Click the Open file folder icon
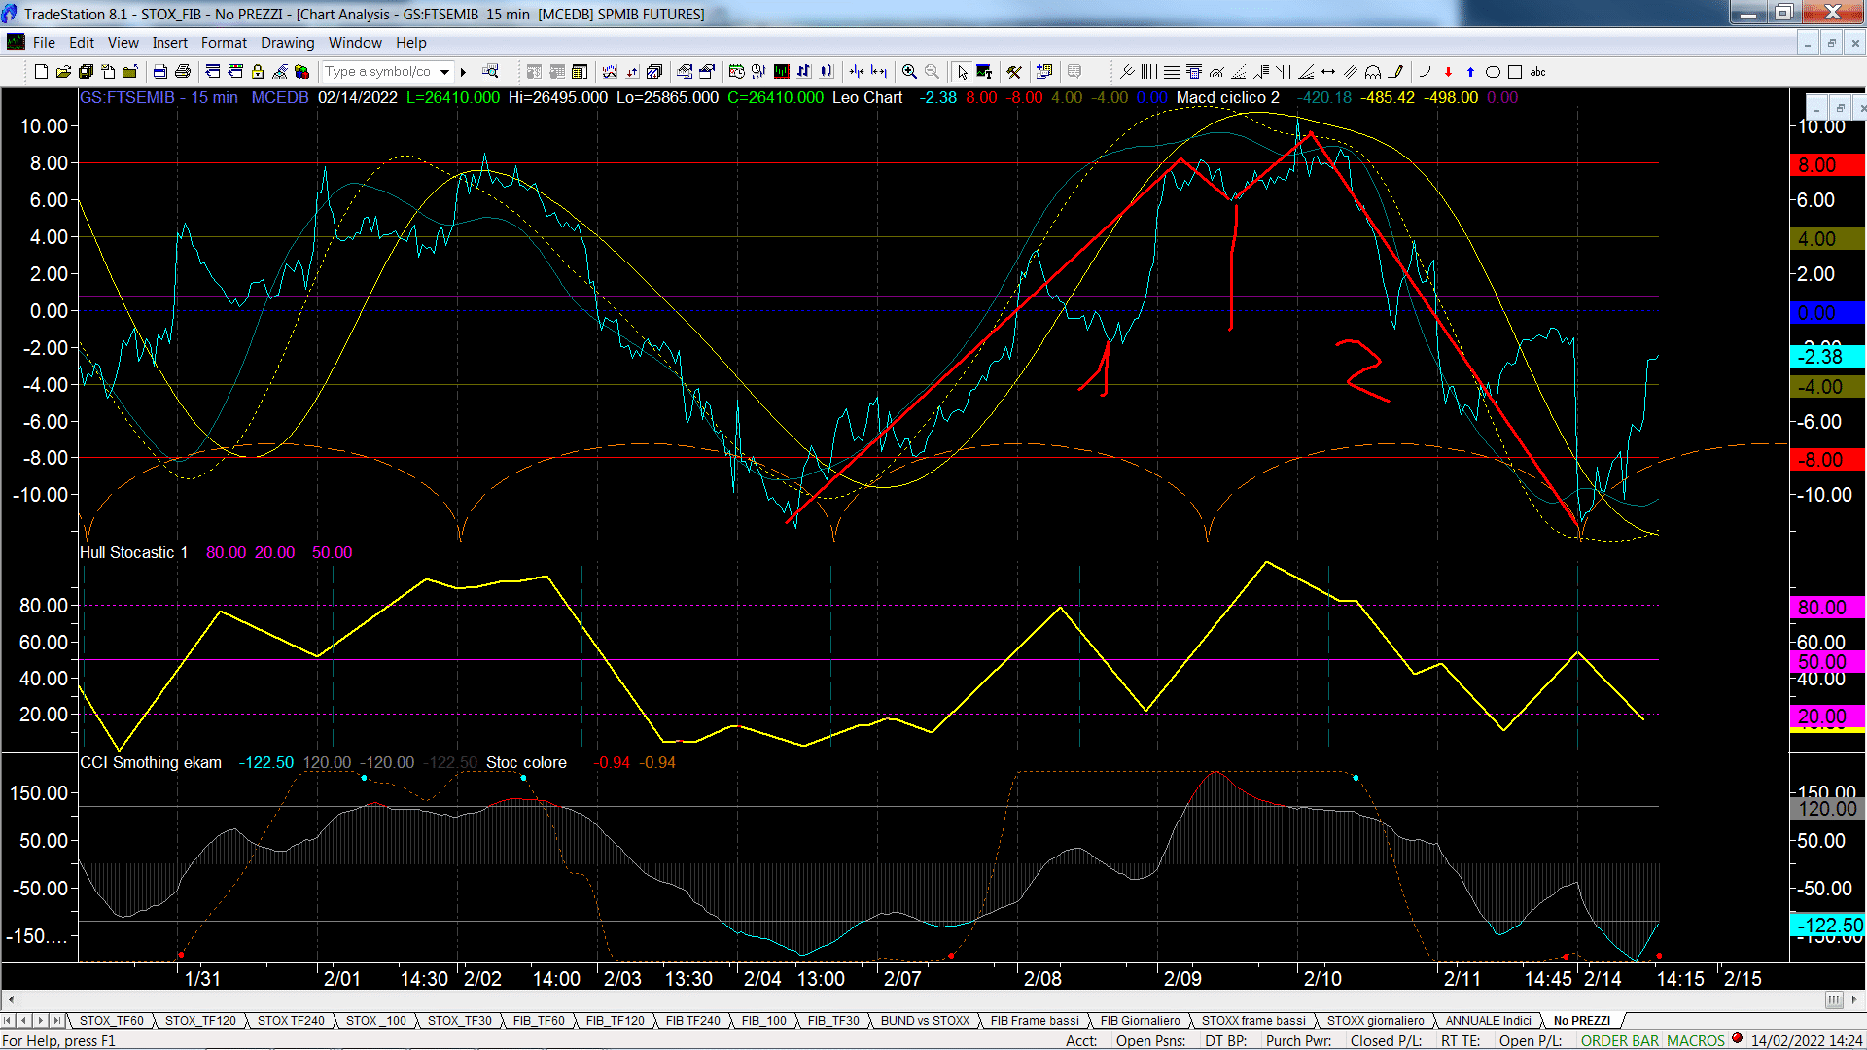1867x1050 pixels. [63, 72]
